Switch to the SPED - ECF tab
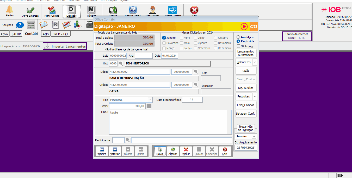 (x=60, y=34)
